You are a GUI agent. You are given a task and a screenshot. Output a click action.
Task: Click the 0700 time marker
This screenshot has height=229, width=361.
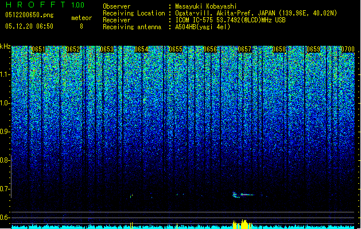pos(348,49)
